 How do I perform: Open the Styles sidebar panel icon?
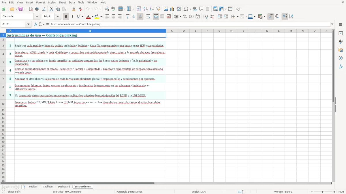pos(341,42)
